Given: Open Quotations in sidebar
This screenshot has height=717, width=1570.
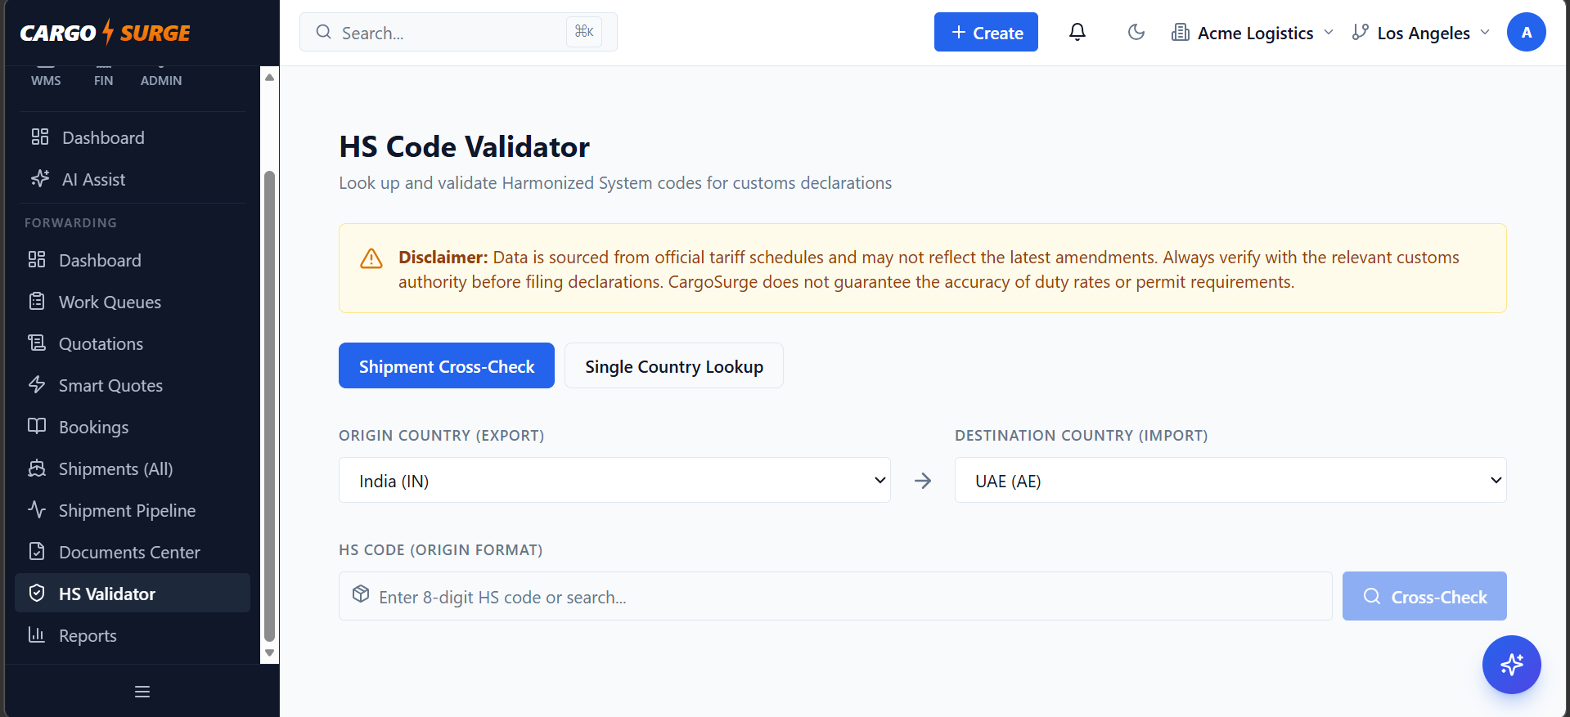Looking at the screenshot, I should pyautogui.click(x=131, y=343).
